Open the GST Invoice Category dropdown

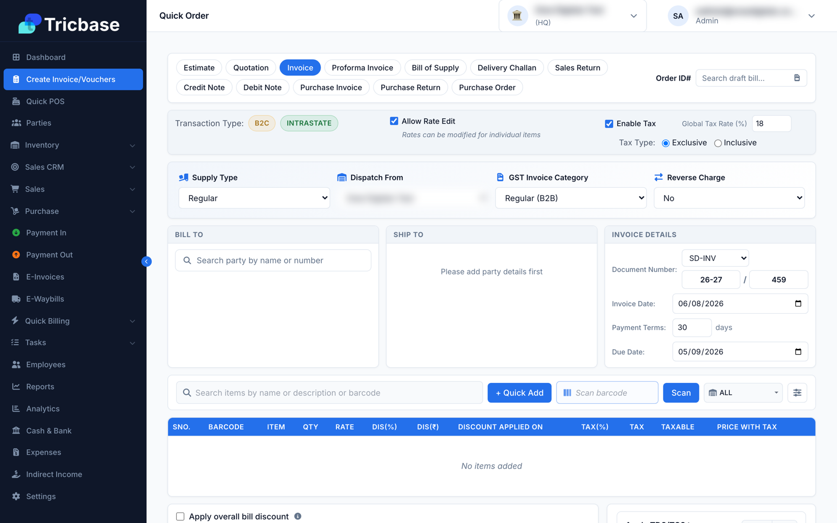point(571,198)
